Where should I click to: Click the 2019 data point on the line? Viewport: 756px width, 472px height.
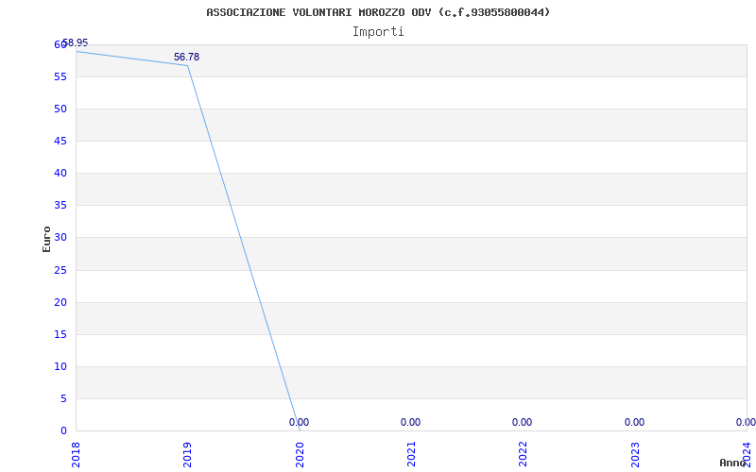coord(187,65)
